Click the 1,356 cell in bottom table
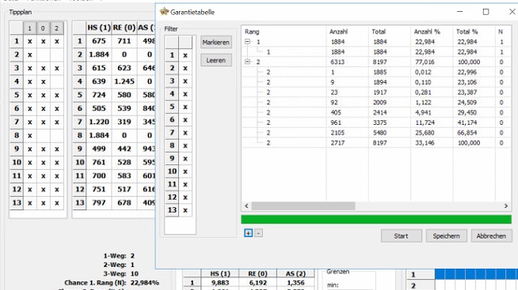 [295, 283]
